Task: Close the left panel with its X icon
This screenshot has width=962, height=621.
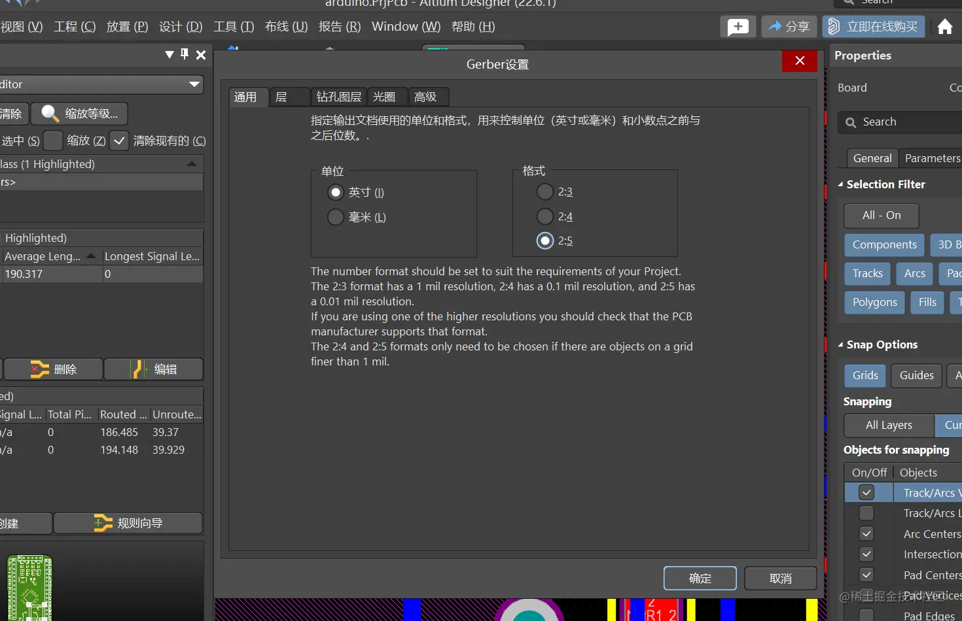Action: [201, 55]
